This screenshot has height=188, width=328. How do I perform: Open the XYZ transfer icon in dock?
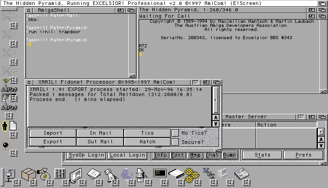pos(208,173)
